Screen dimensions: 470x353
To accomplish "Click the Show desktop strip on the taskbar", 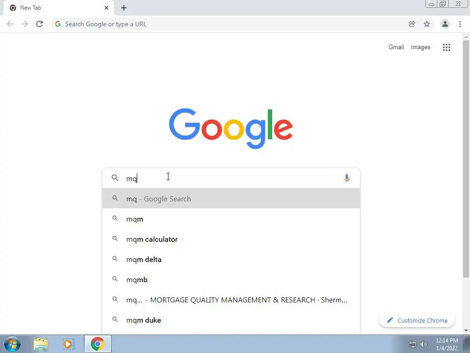I will (x=467, y=344).
